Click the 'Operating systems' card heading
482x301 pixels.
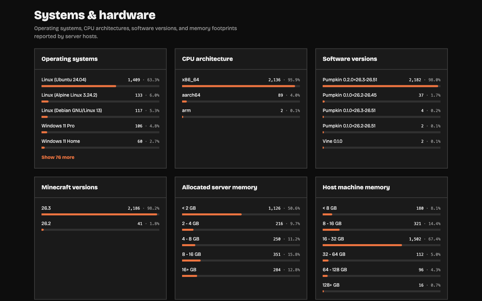coord(70,59)
